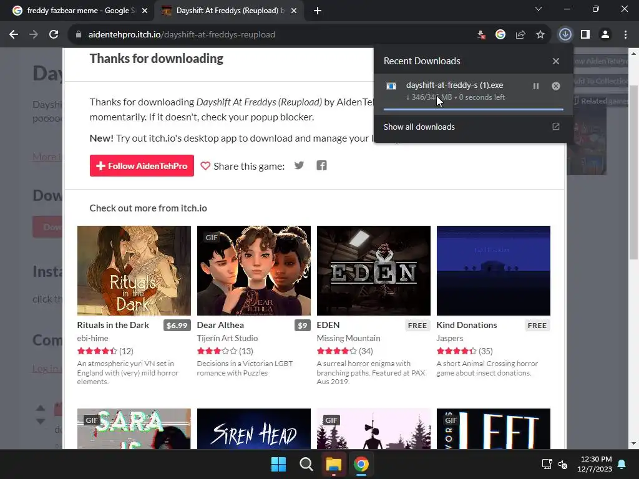Click star rating of Rituals in the Dark
The width and height of the screenshot is (639, 479).
click(x=97, y=351)
